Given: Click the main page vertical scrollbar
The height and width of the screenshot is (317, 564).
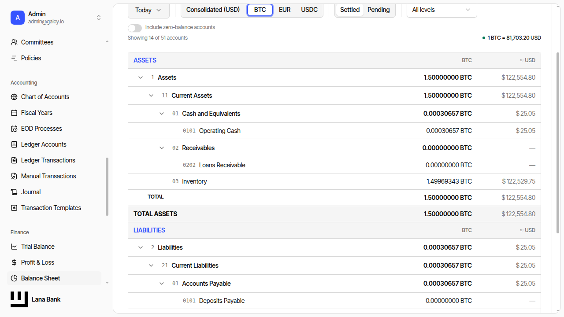Looking at the screenshot, I should point(558,143).
